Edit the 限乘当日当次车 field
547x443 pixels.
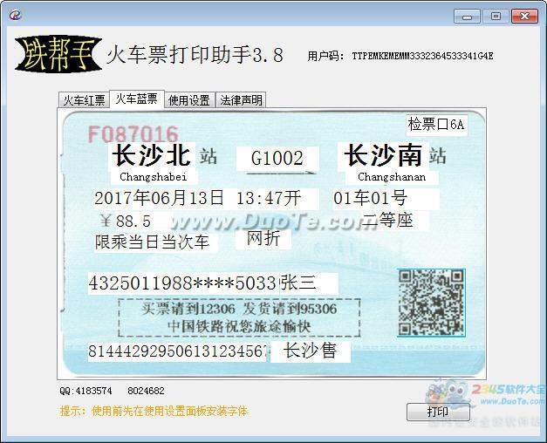pyautogui.click(x=155, y=242)
